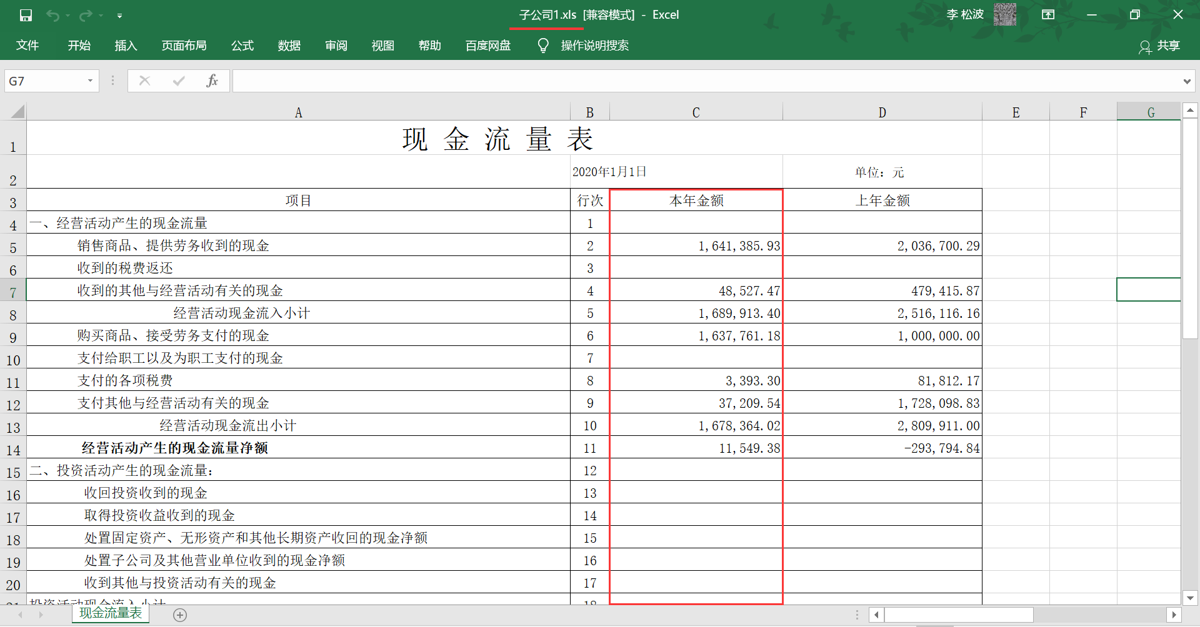Image resolution: width=1200 pixels, height=627 pixels.
Task: Click the Select All corner triangle
Action: pyautogui.click(x=17, y=112)
